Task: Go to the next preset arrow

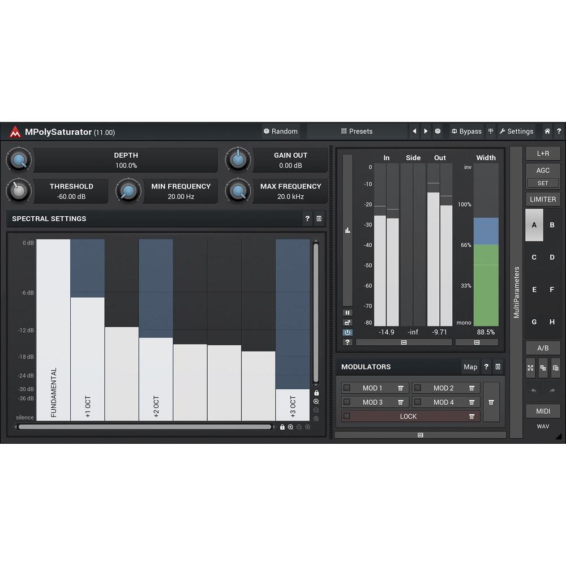Action: coord(426,131)
